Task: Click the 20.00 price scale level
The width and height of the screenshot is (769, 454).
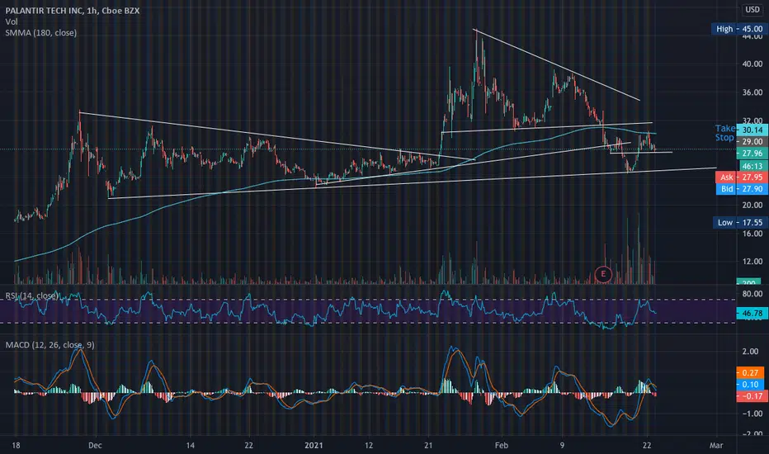Action: point(752,206)
